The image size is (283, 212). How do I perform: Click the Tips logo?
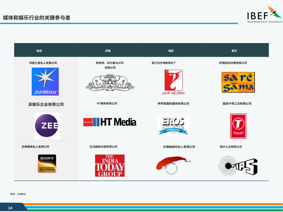click(238, 166)
